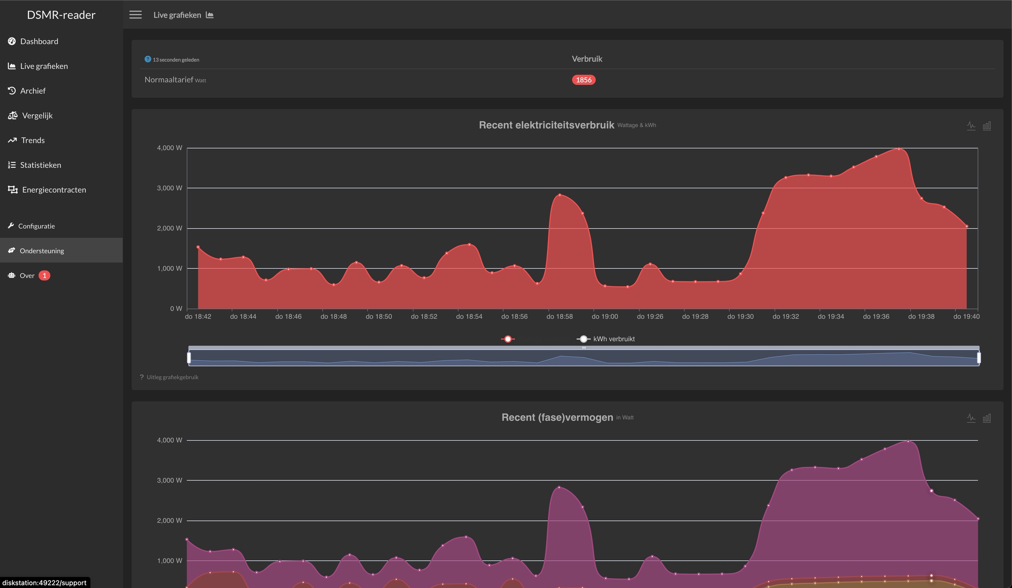
Task: Open the Configuratie menu item
Action: (36, 226)
